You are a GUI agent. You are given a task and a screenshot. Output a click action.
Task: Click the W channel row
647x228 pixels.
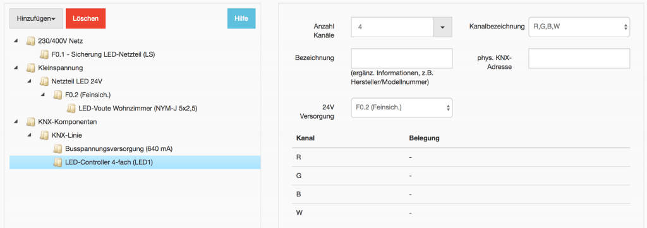click(461, 213)
